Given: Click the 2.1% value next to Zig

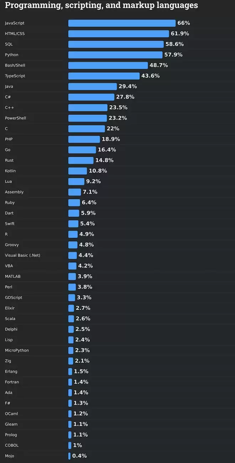Looking at the screenshot, I should coord(82,361).
